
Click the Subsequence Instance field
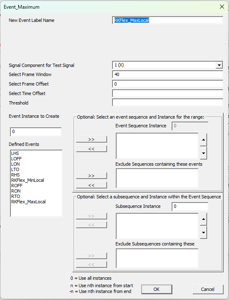[190, 207]
